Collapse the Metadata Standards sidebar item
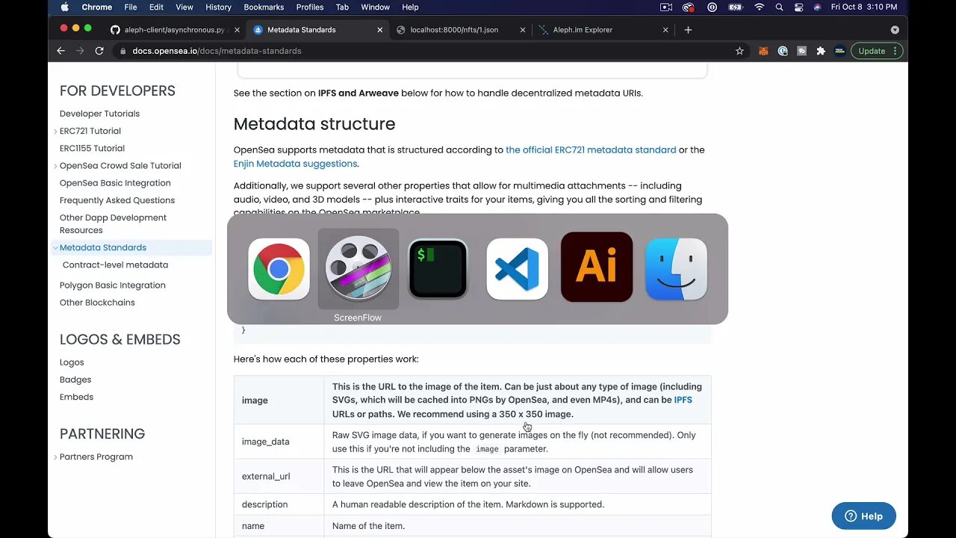 55,248
